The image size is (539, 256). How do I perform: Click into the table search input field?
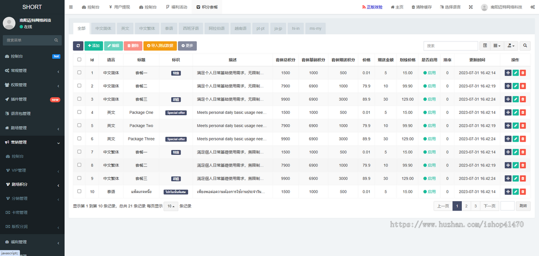(x=451, y=45)
